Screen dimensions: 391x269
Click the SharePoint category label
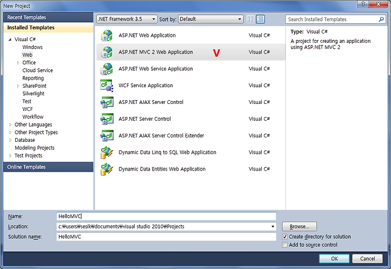tap(34, 86)
